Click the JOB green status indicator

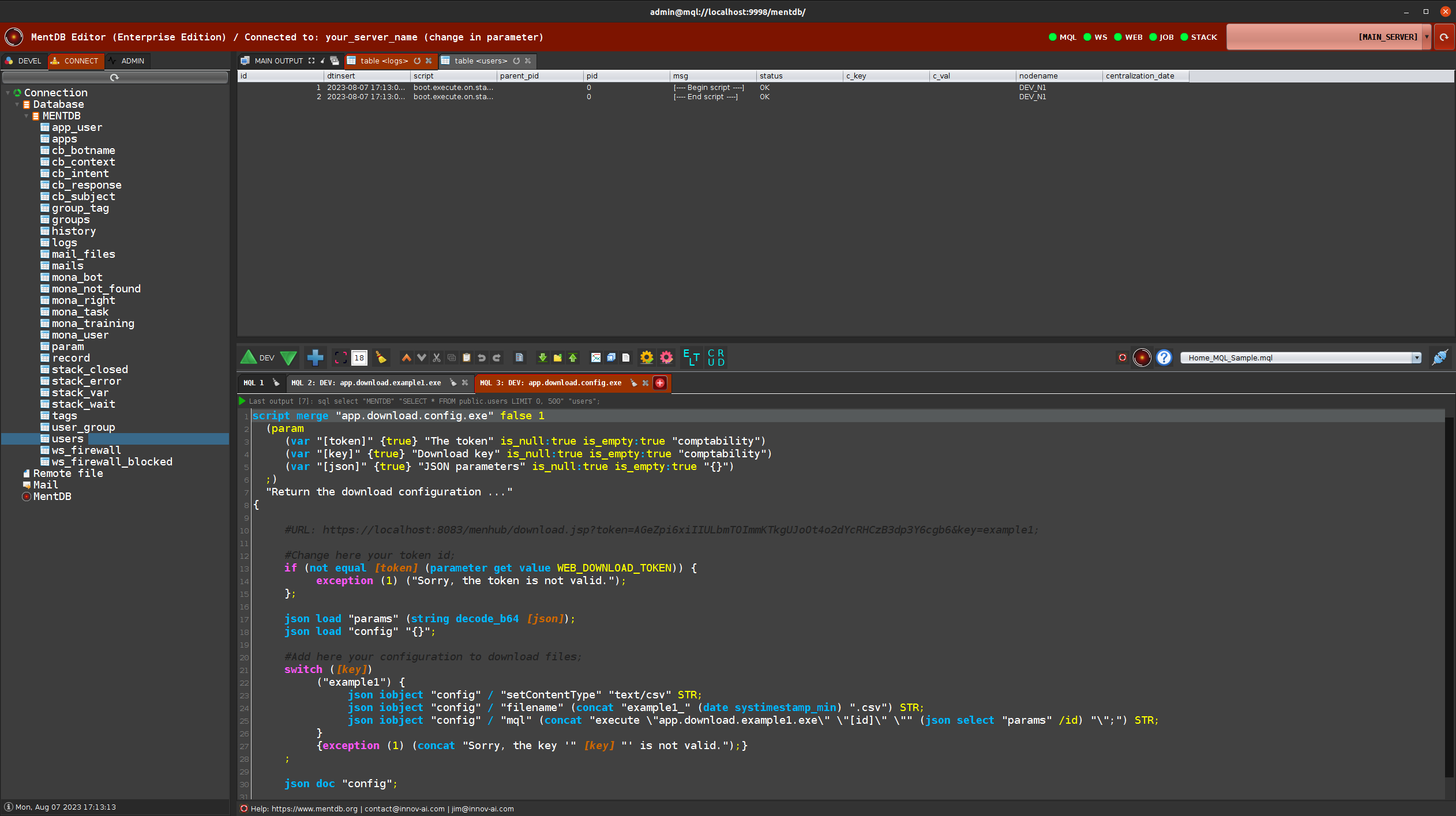(1153, 37)
